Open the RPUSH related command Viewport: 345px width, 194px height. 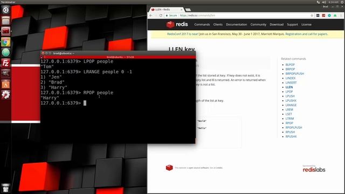tap(290, 132)
